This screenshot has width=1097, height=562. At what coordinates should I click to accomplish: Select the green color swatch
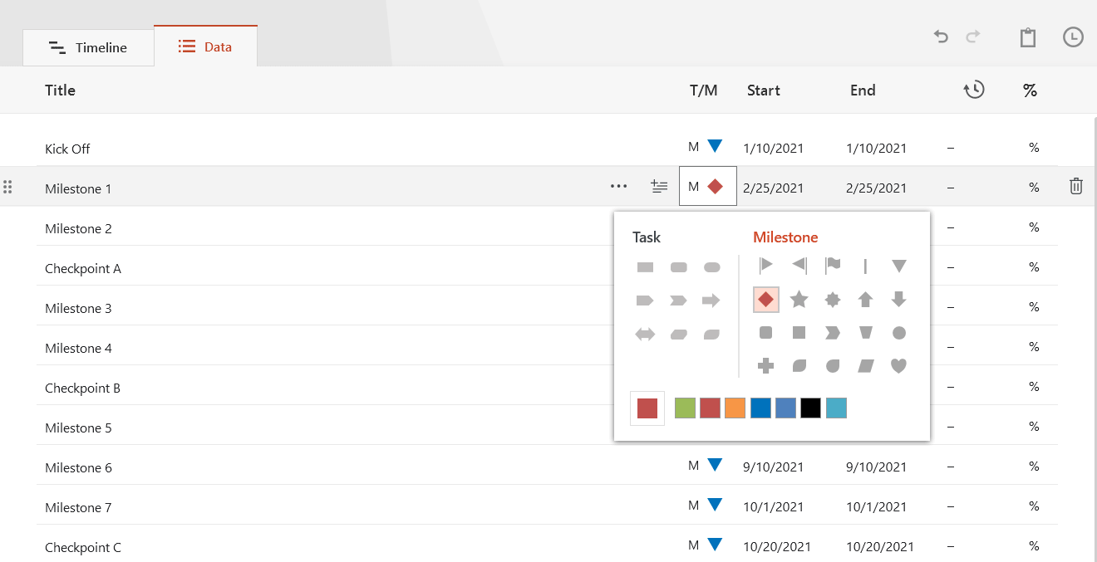coord(685,408)
